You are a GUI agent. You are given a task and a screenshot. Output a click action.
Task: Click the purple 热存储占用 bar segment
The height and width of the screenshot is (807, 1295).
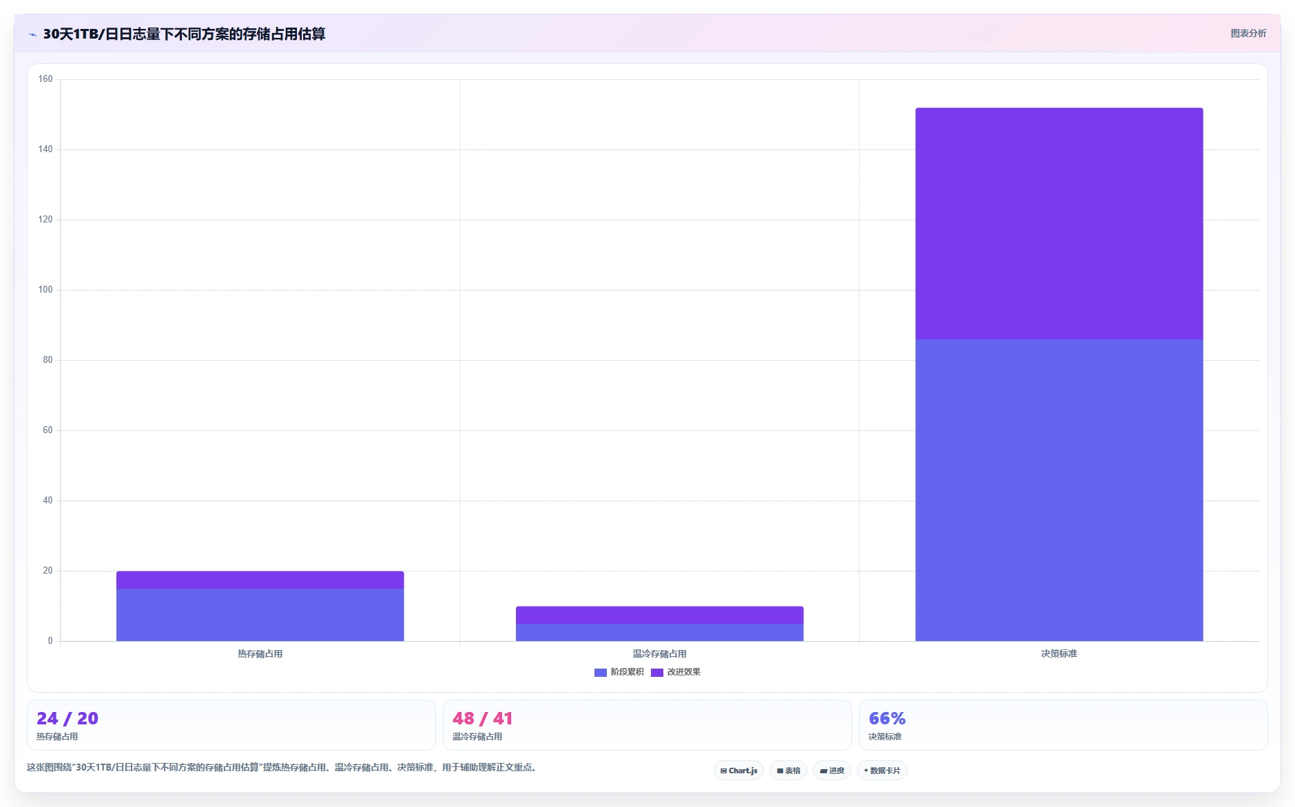260,580
